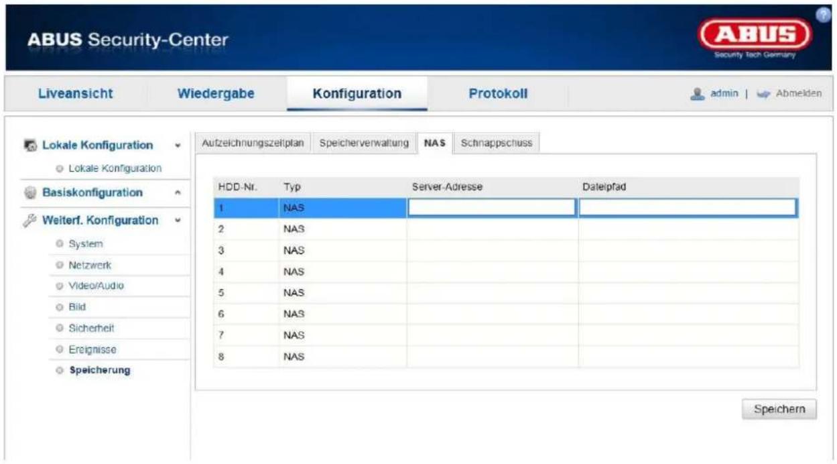
Task: Open the Netzwerk settings item
Action: 90,265
